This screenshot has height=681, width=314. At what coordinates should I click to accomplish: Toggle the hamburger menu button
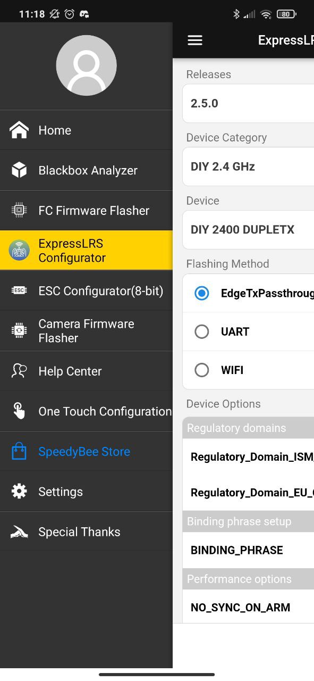pyautogui.click(x=195, y=40)
